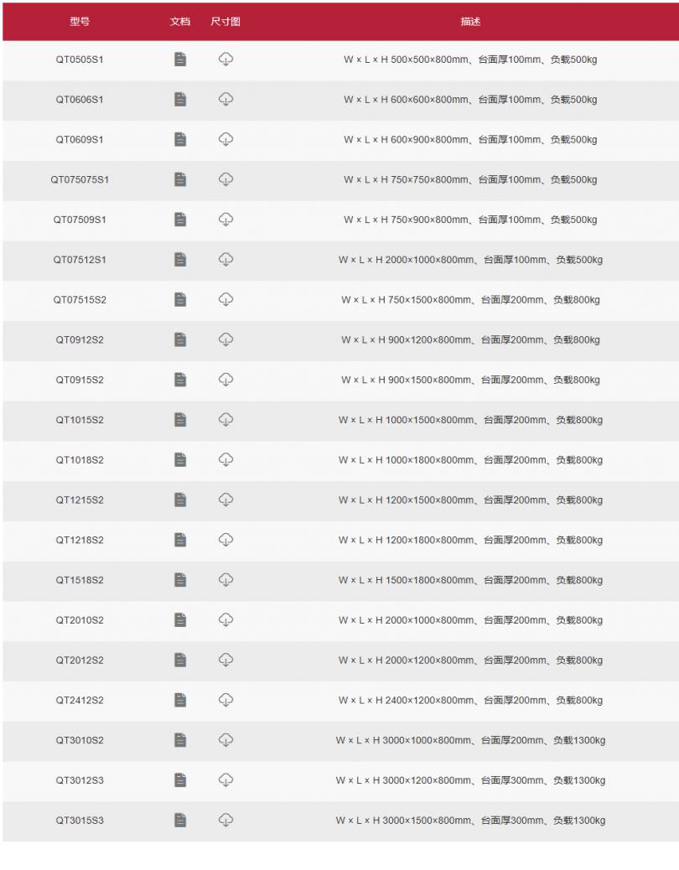Download the dimension drawing for QT1015S2

(225, 420)
